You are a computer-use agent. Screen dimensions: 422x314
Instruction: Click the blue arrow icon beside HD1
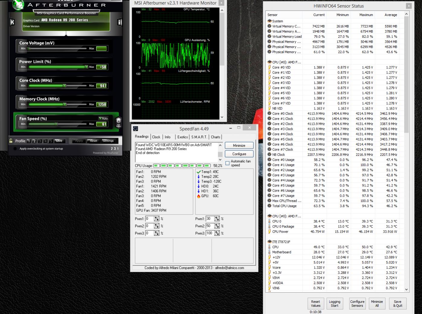[x=198, y=191]
